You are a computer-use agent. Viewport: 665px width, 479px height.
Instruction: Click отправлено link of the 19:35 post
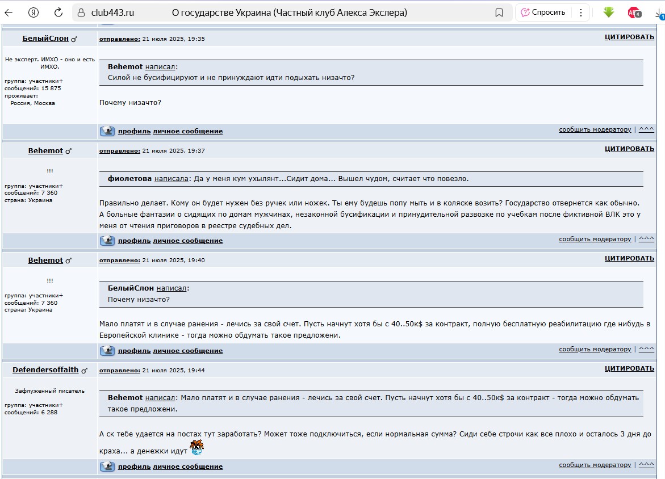pos(120,39)
